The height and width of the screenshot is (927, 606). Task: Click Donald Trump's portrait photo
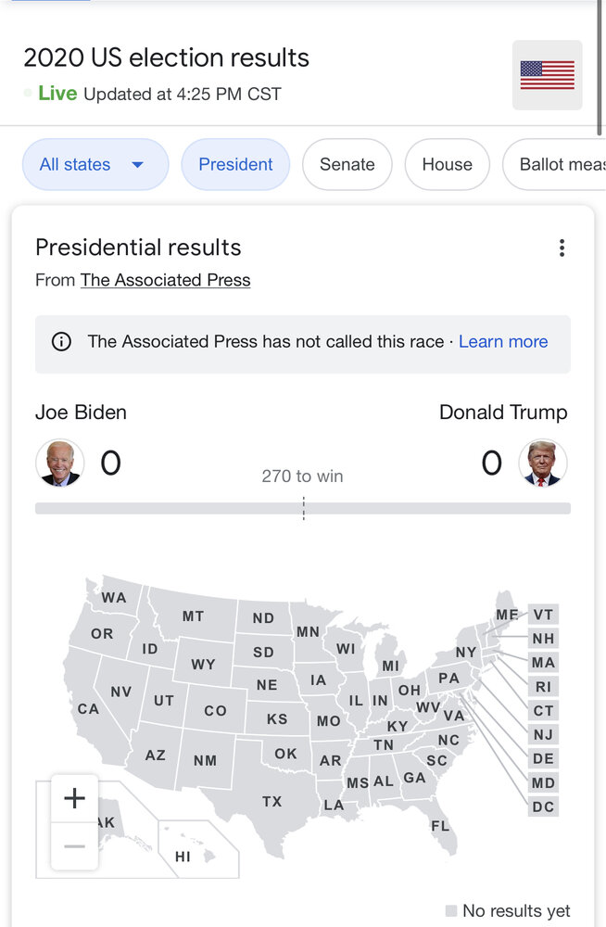(543, 463)
